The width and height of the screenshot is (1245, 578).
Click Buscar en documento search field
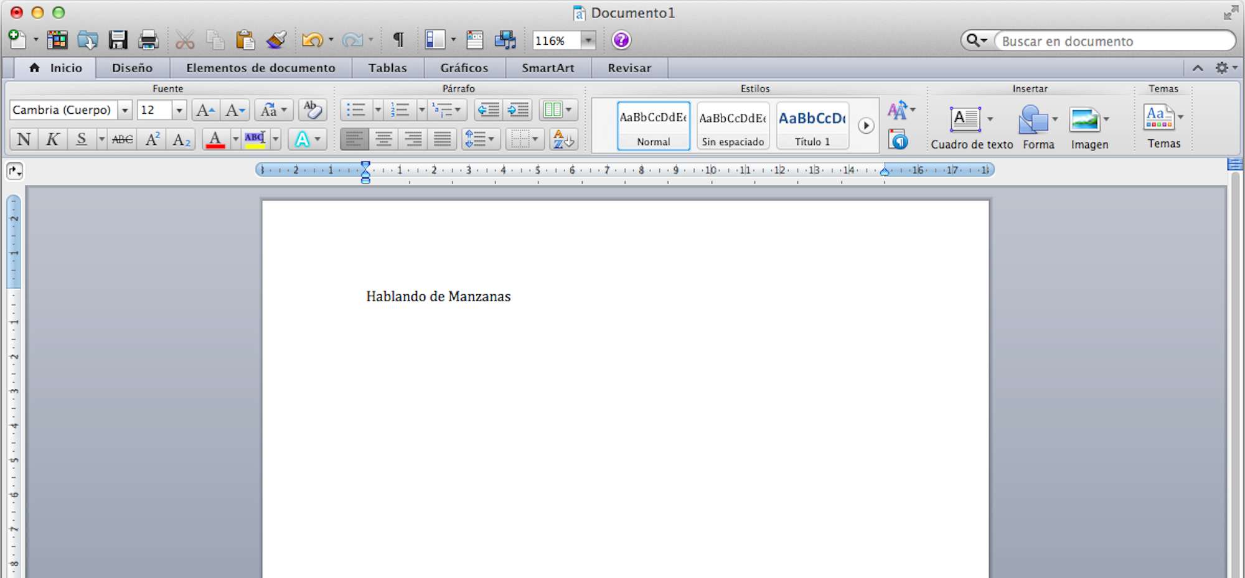click(1114, 41)
